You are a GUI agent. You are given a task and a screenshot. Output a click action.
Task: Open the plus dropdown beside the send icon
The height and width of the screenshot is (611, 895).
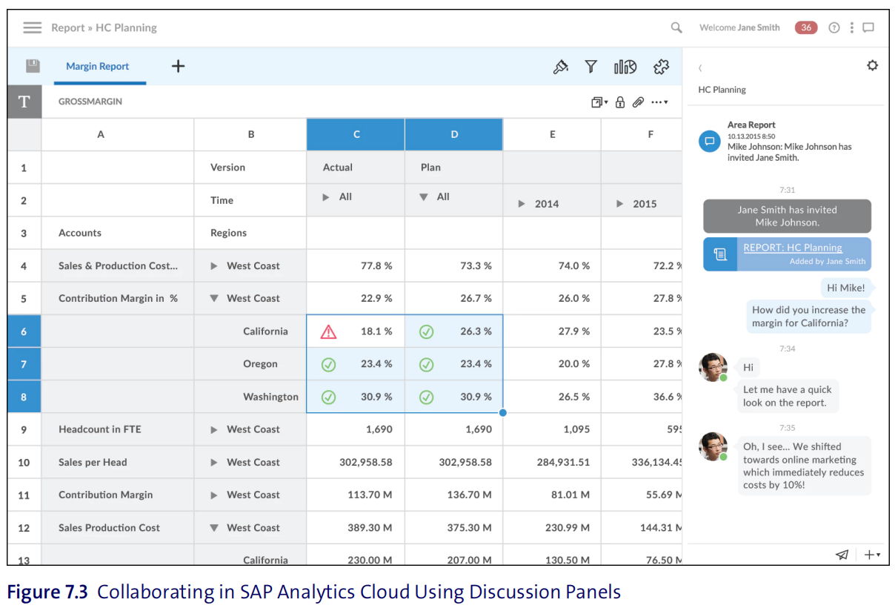coord(872,555)
